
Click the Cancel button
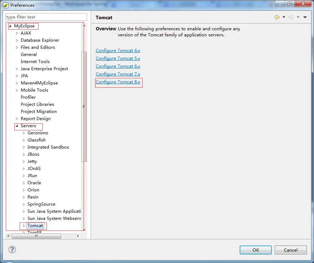290,250
